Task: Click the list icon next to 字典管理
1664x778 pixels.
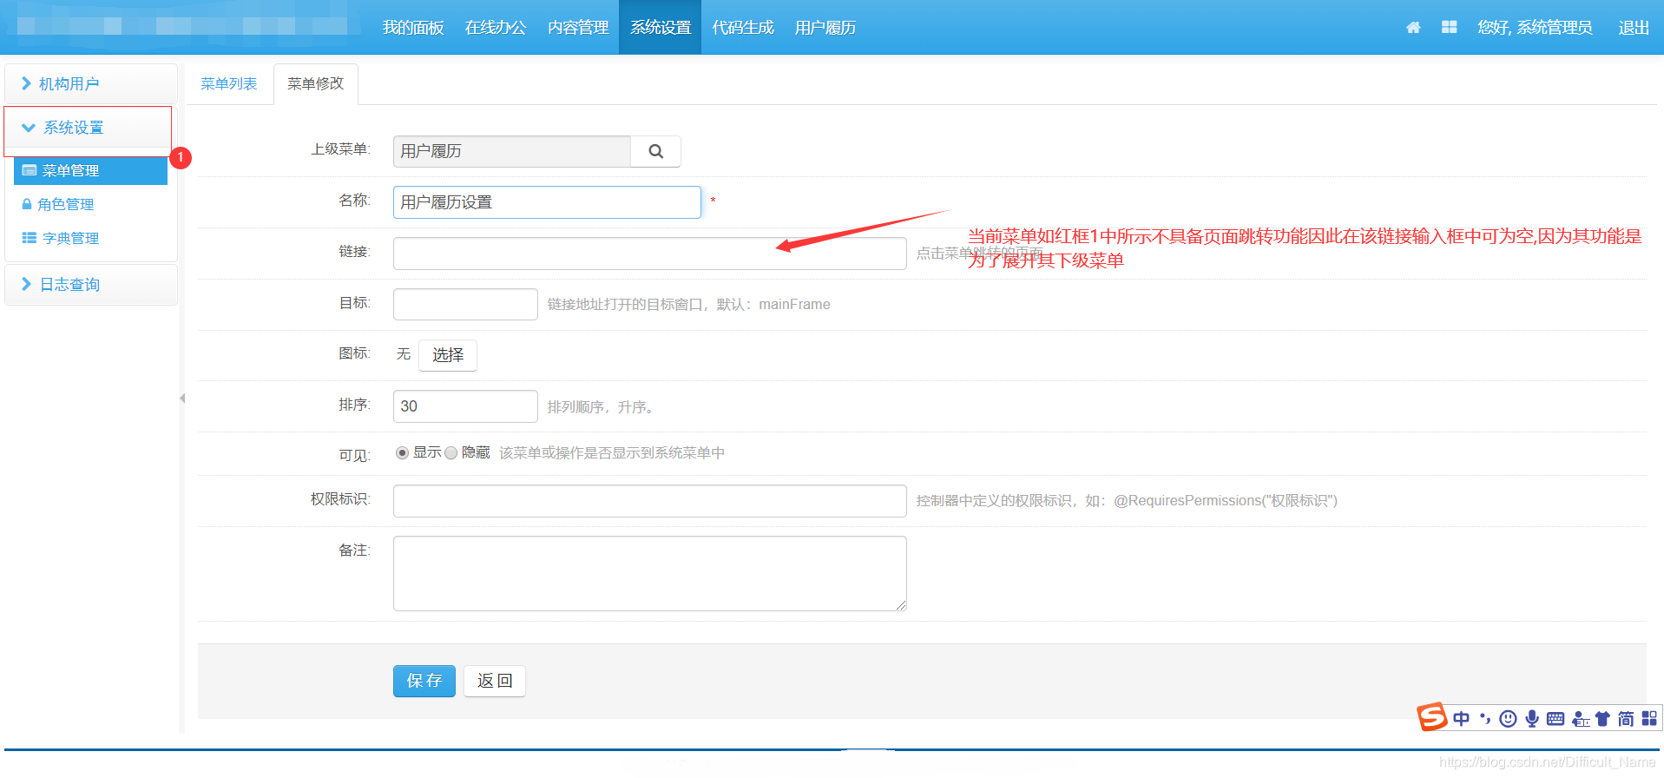Action: pos(30,238)
